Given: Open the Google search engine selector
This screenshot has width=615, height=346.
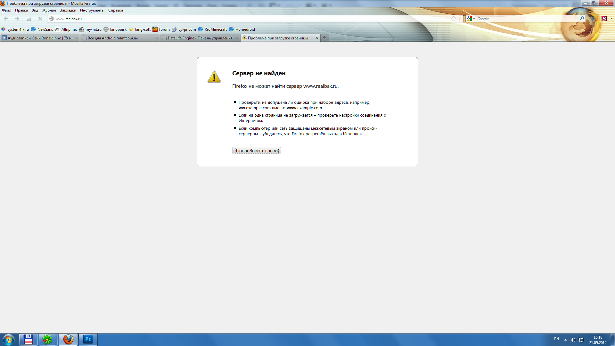Looking at the screenshot, I should pos(471,19).
